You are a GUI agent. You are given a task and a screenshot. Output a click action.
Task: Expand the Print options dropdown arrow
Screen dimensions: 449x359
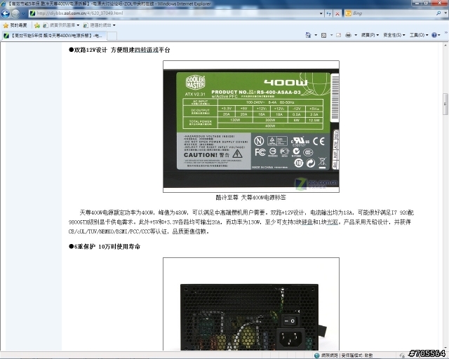[x=356, y=35]
